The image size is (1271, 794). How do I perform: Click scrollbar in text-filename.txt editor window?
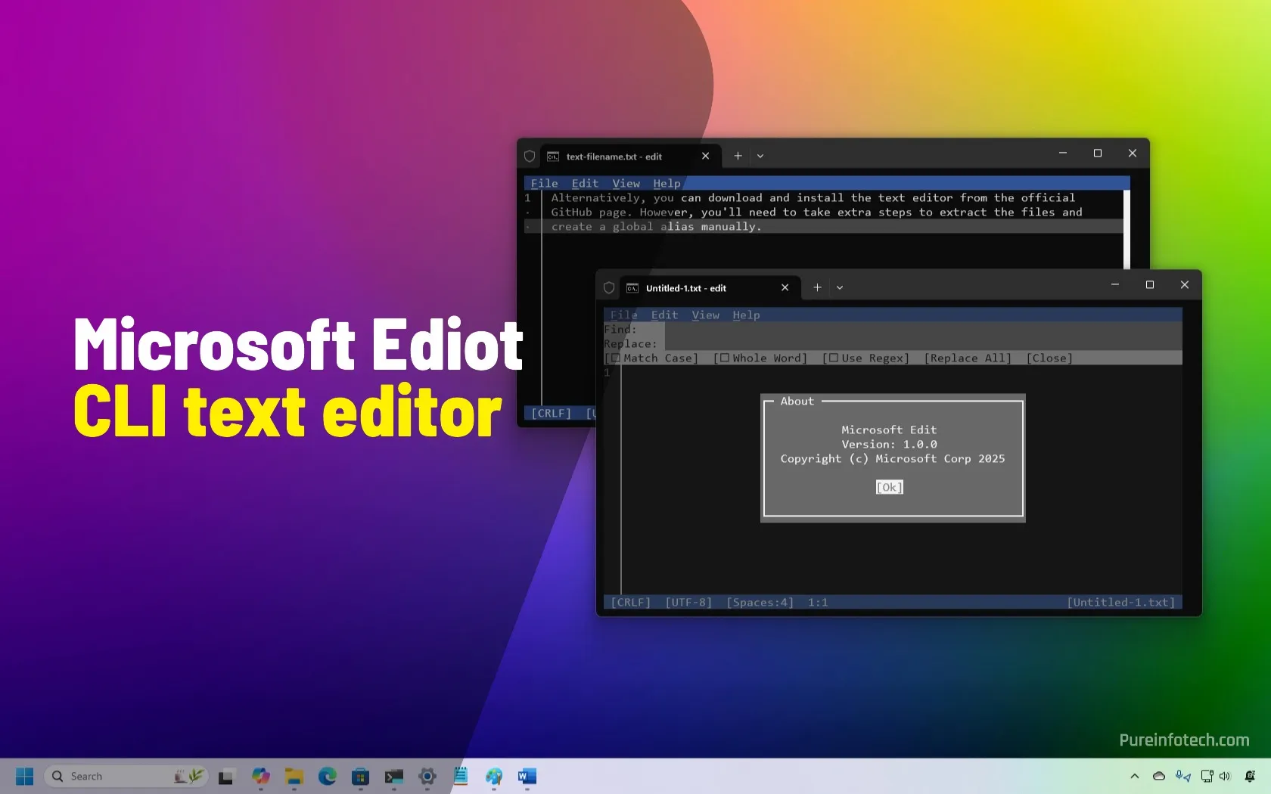pyautogui.click(x=1126, y=230)
